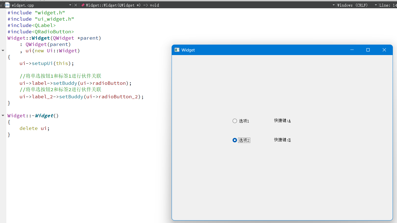
Task: Open the Windows (CRLF) line-ending dropdown
Action: 376,5
